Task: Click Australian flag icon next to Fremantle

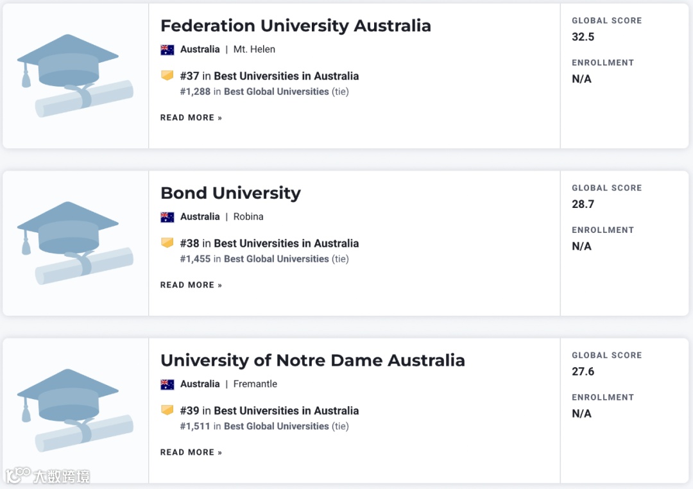Action: (x=167, y=384)
